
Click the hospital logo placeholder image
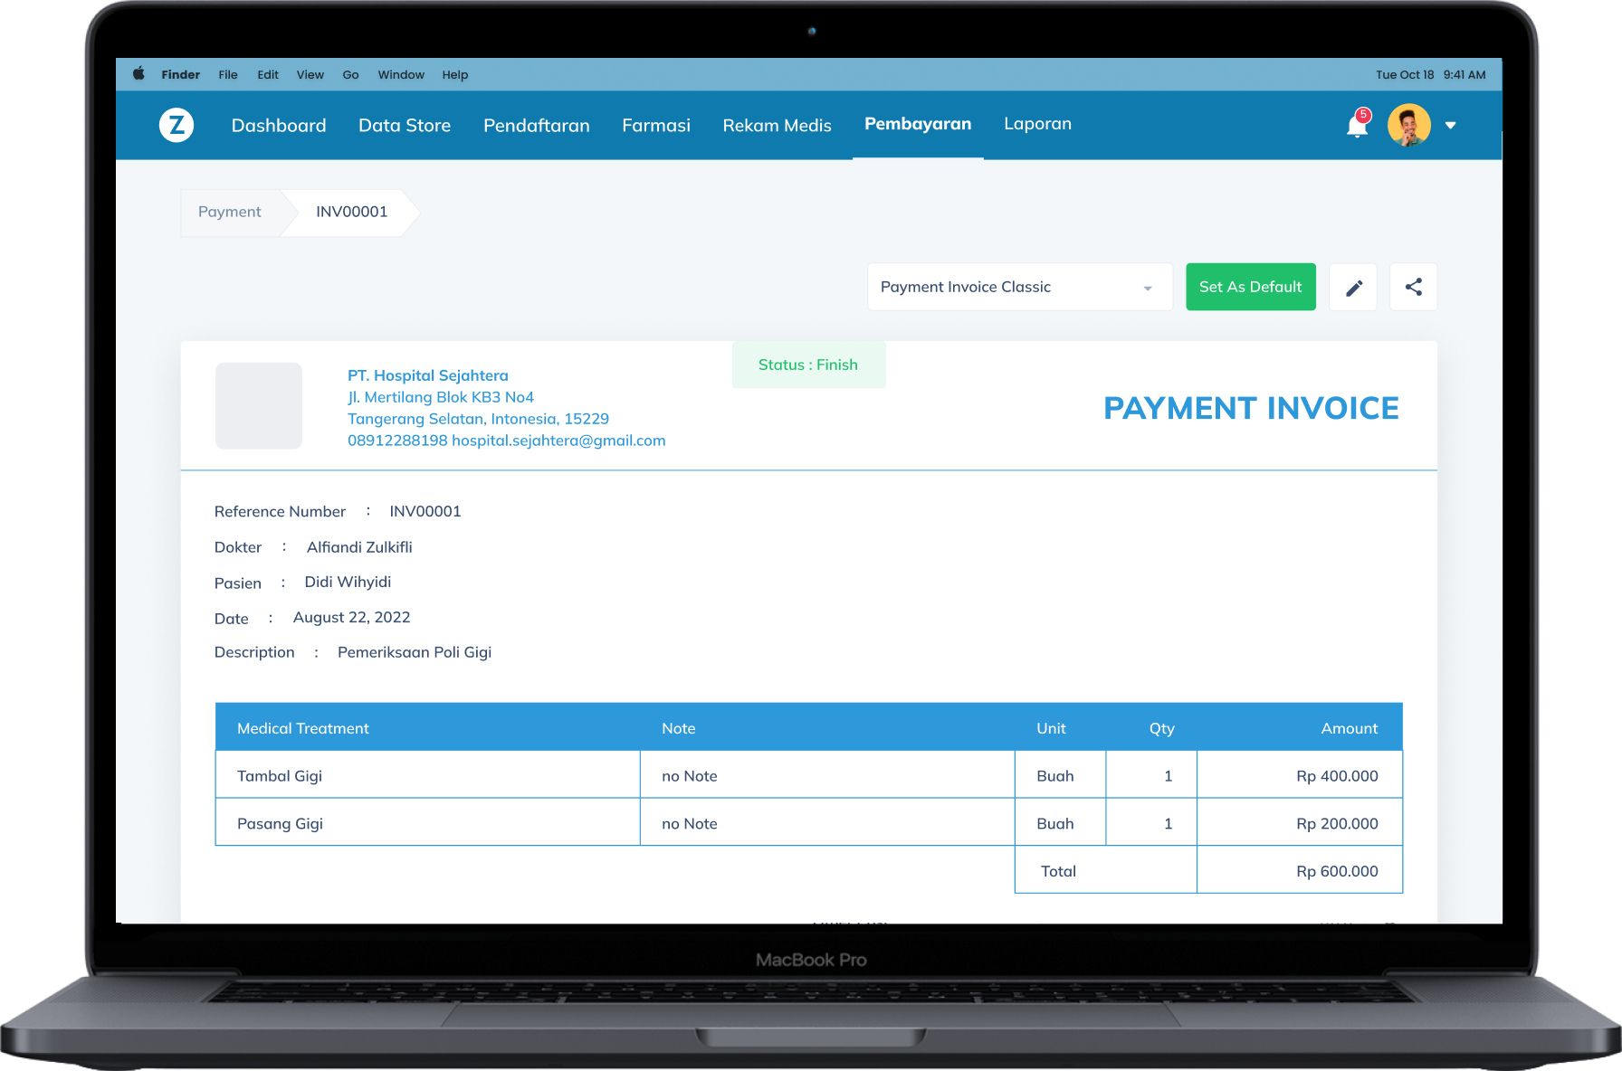click(x=259, y=406)
